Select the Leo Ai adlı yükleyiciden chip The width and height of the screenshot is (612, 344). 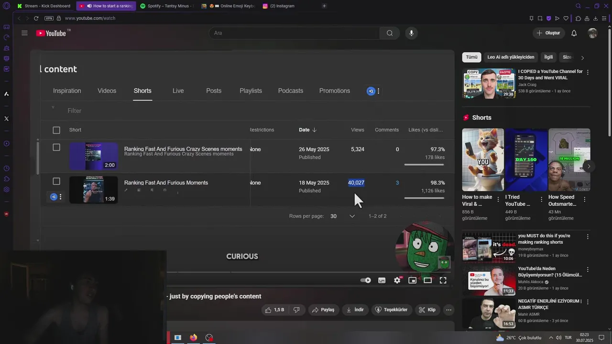tap(511, 57)
